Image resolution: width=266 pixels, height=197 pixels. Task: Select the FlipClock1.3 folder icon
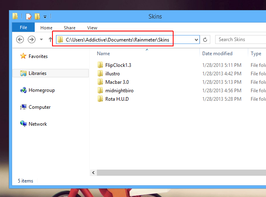click(101, 65)
